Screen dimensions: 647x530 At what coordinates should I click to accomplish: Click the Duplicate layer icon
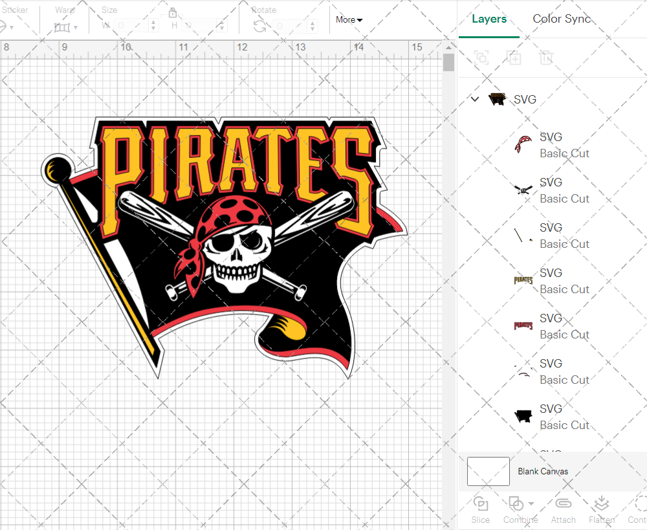514,58
